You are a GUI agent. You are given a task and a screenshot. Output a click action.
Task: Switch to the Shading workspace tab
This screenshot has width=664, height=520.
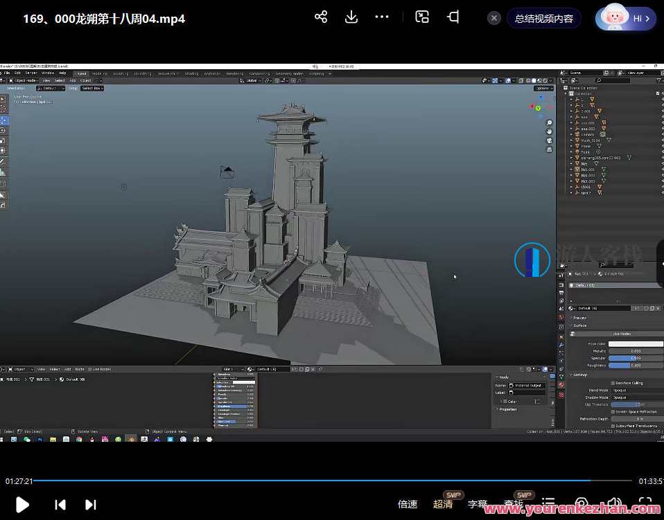tap(192, 73)
